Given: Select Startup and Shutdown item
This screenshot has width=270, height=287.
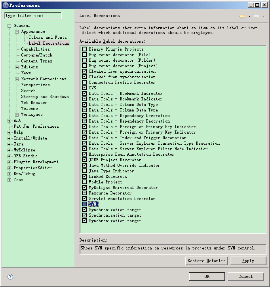Looking at the screenshot, I should pyautogui.click(x=45, y=96).
